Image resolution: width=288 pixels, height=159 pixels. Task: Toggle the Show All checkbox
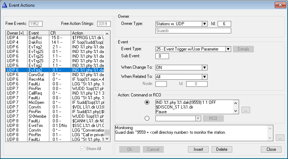(x=84, y=149)
